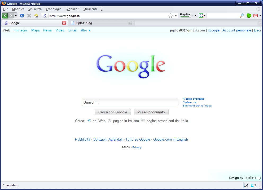Click the forward navigation arrow
Image resolution: width=263 pixels, height=190 pixels.
(11, 16)
